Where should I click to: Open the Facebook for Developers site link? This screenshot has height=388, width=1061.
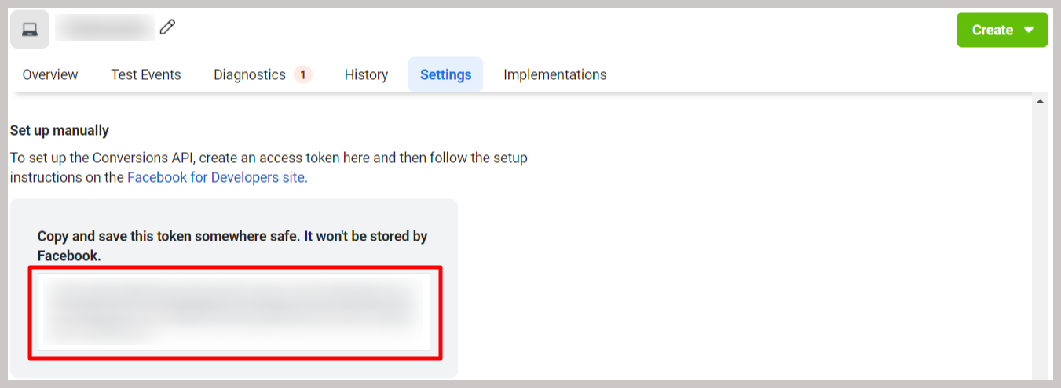click(x=218, y=177)
